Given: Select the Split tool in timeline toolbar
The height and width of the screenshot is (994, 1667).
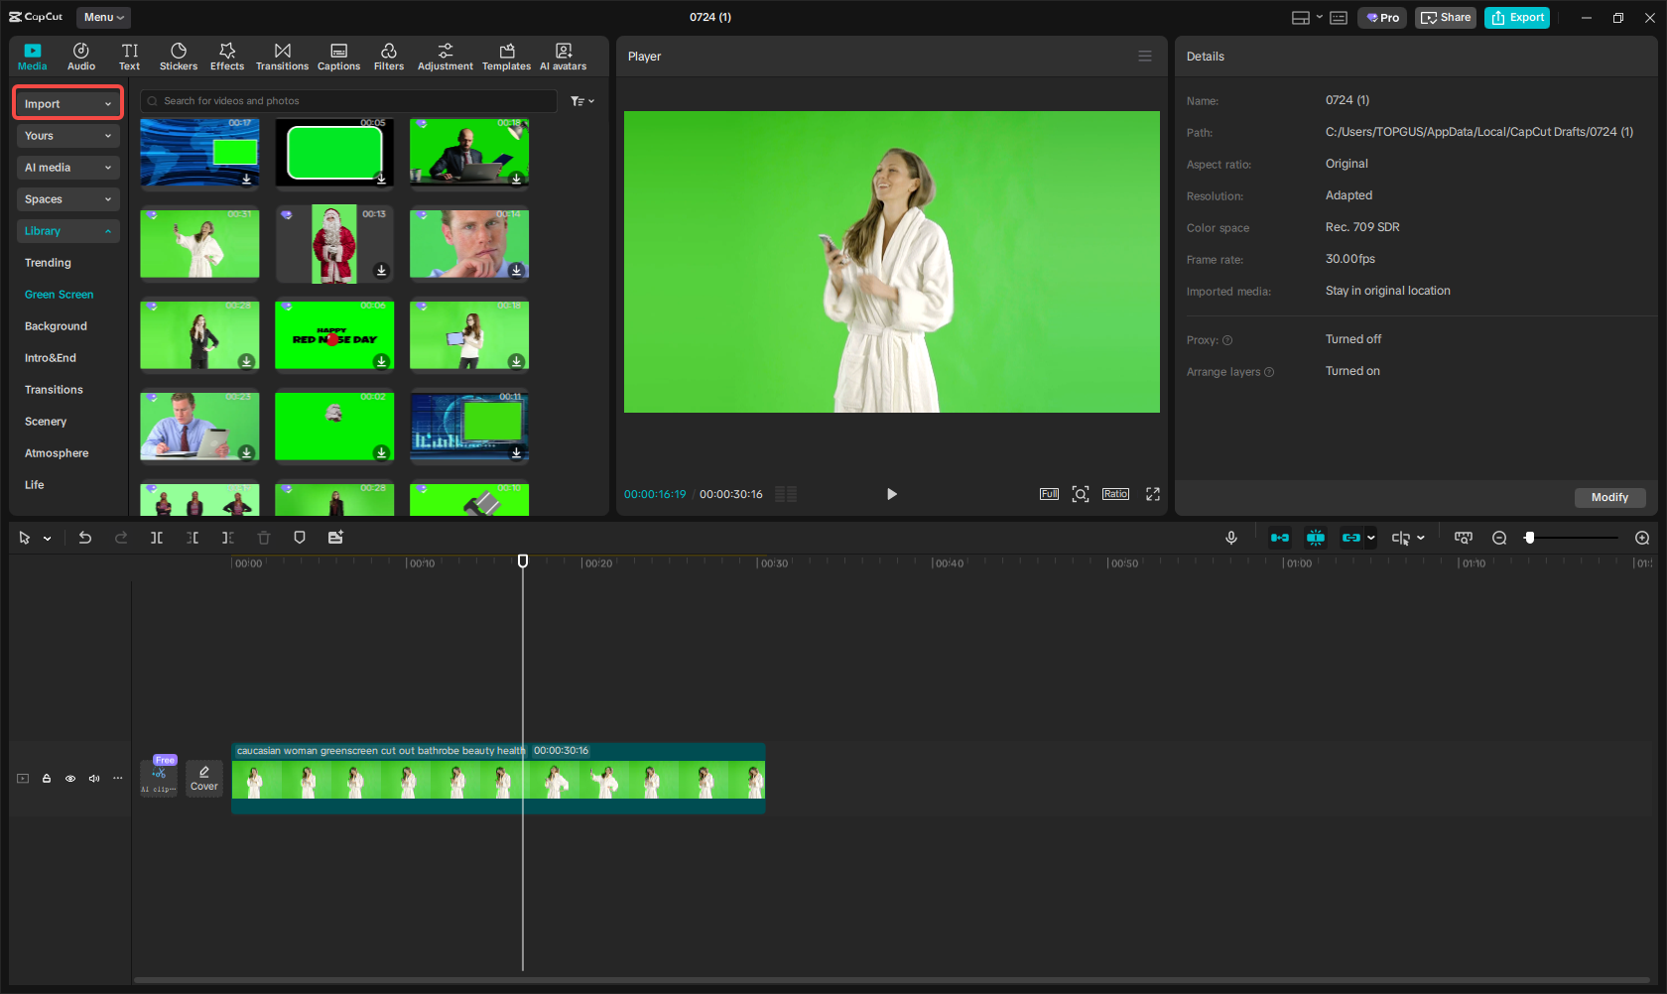Looking at the screenshot, I should [x=156, y=537].
